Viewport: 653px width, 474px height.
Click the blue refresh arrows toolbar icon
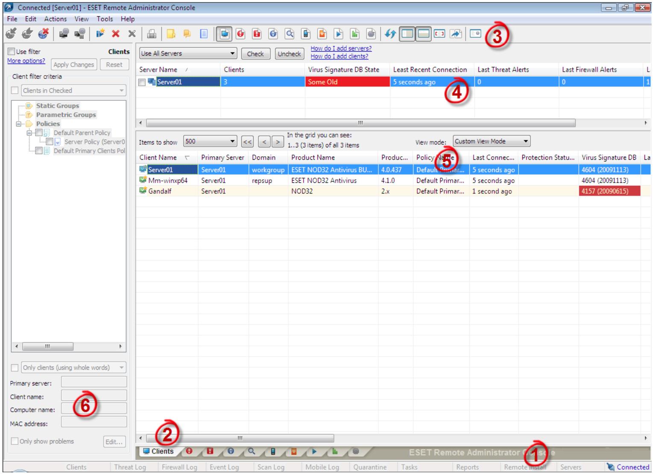tap(390, 34)
